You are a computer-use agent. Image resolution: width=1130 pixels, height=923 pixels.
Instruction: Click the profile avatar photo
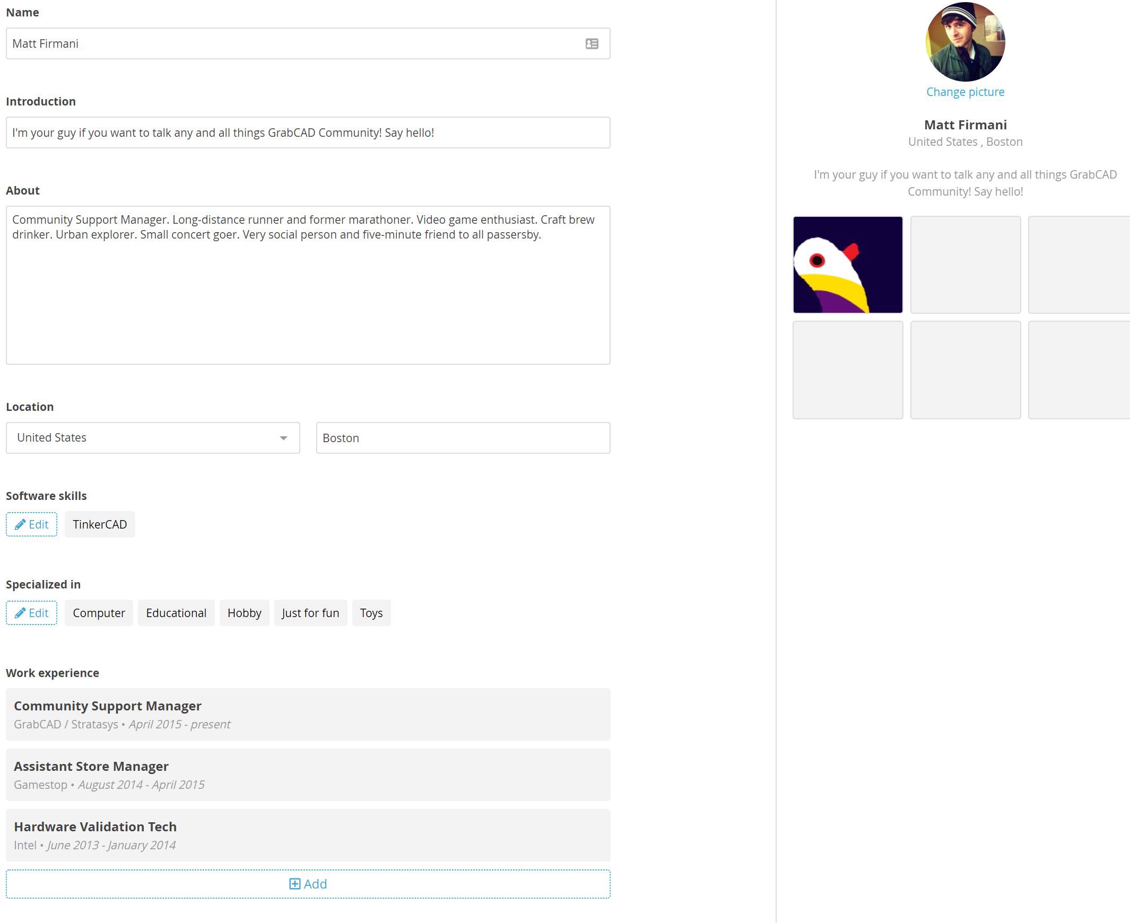(965, 42)
